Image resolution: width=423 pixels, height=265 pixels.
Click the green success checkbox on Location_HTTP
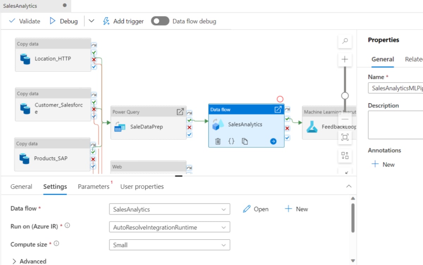[x=94, y=53]
